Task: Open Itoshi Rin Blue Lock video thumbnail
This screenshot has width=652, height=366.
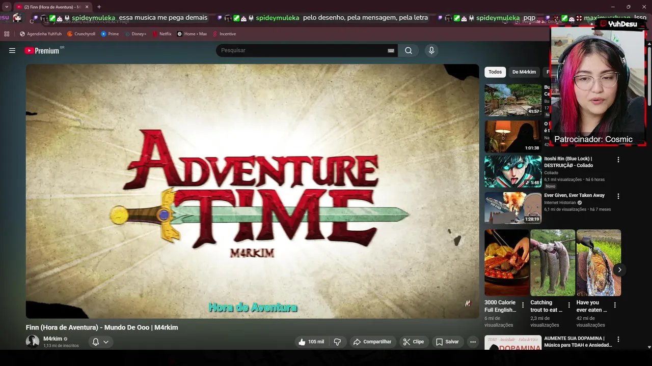Action: [x=513, y=171]
